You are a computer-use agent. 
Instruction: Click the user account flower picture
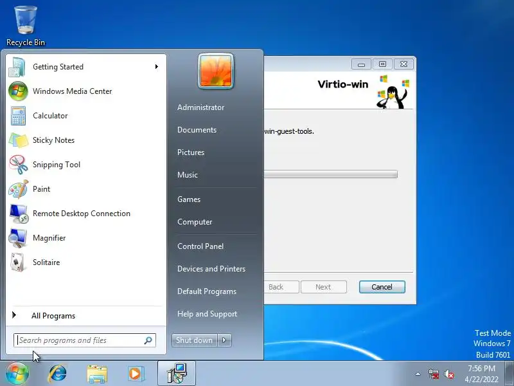coord(216,71)
